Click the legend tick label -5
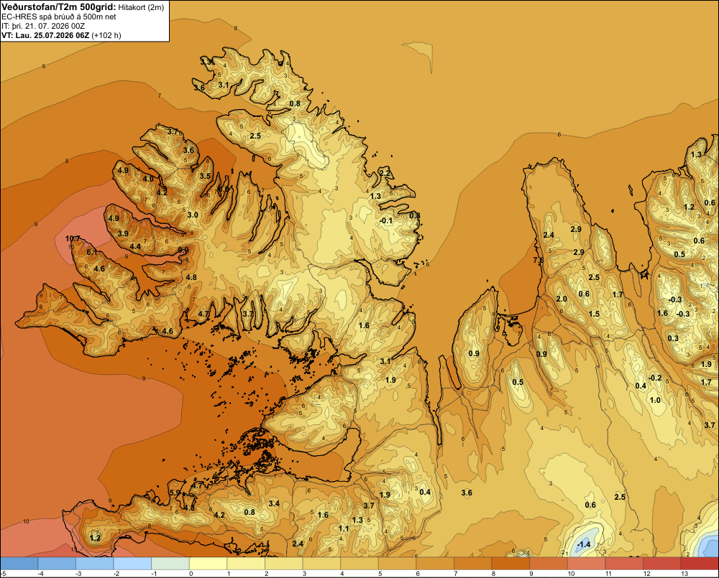The height and width of the screenshot is (578, 719). tap(3, 574)
